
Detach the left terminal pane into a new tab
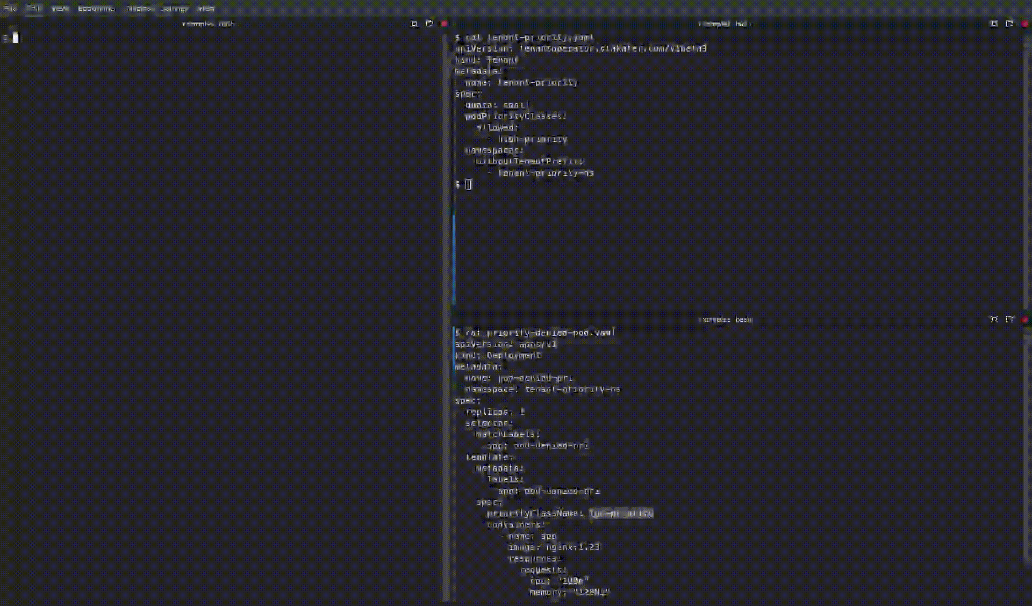(429, 24)
